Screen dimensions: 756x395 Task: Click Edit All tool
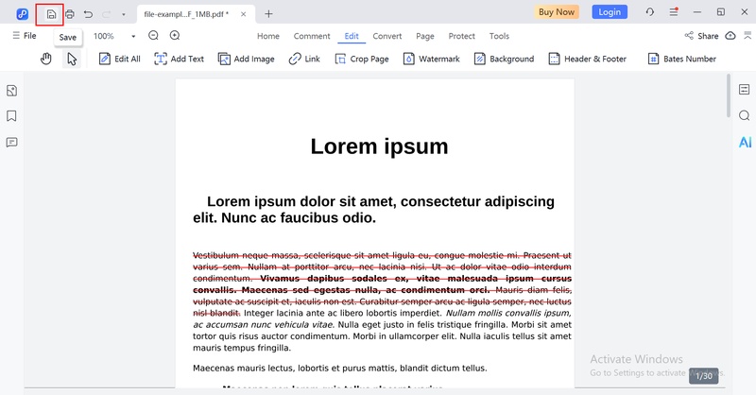120,59
